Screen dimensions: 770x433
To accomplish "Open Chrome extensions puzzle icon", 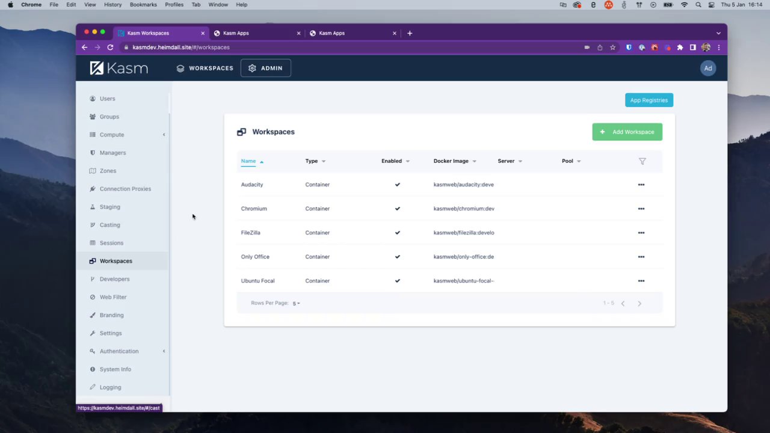I will coord(680,47).
